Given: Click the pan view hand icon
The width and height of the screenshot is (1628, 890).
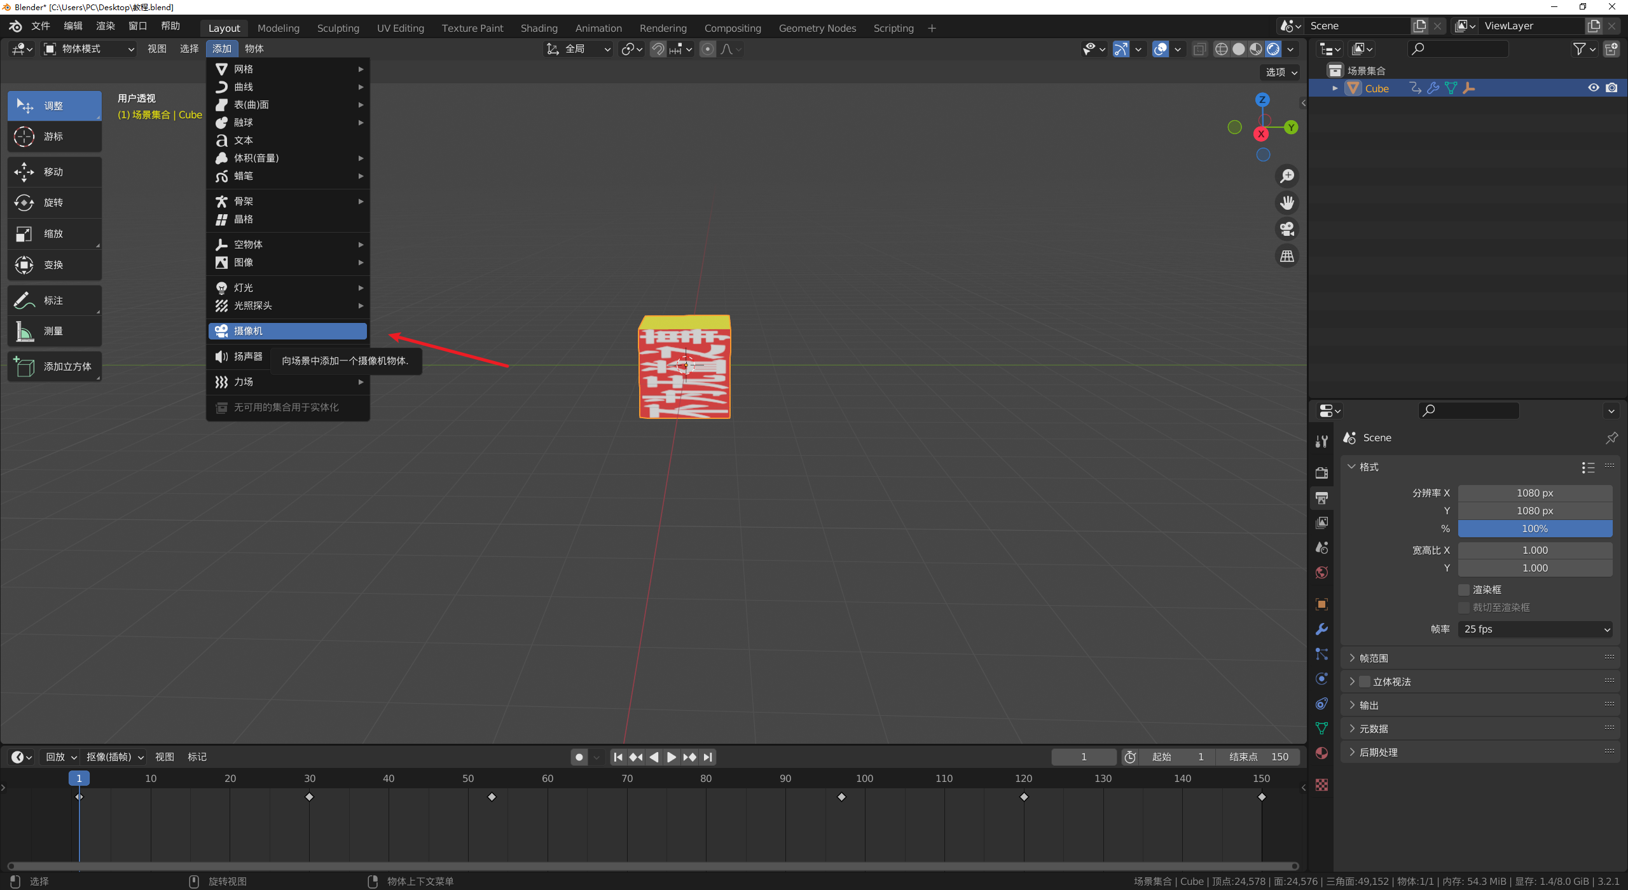Looking at the screenshot, I should click(1287, 202).
